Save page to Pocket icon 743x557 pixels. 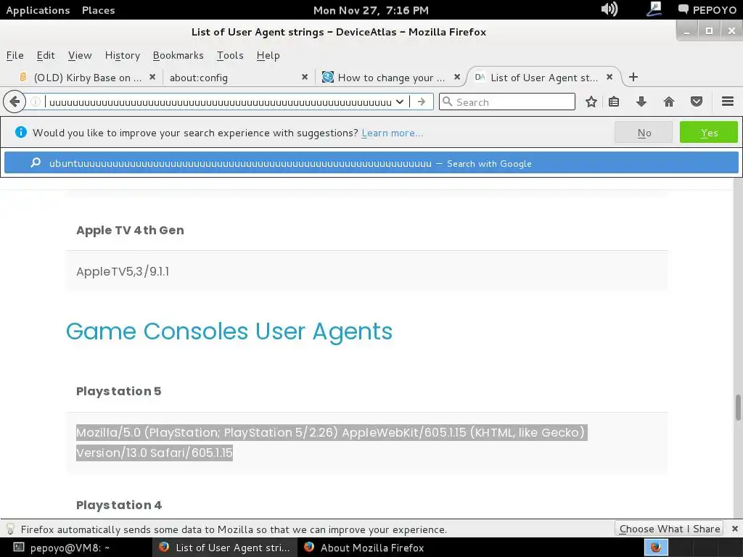pos(696,102)
